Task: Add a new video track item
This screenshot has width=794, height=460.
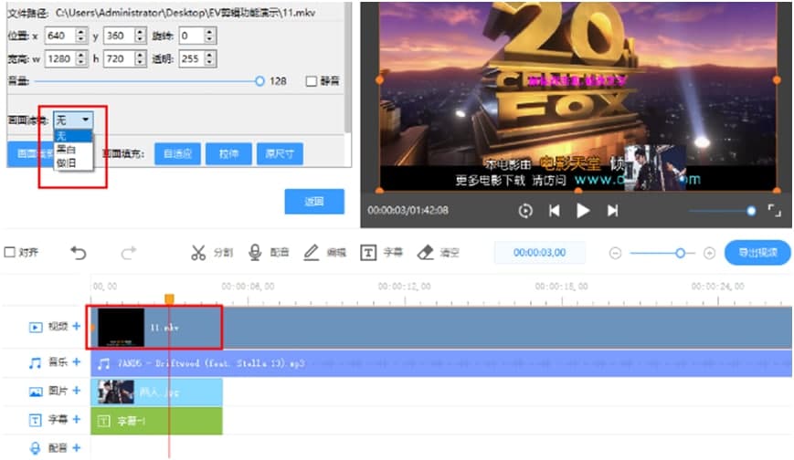Action: tap(77, 326)
